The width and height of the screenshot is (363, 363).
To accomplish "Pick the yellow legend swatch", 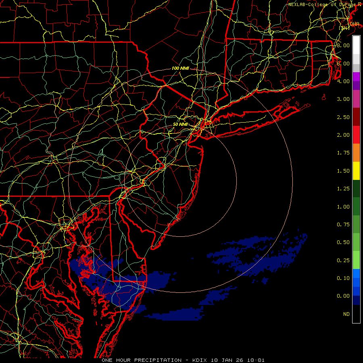I will coord(356,171).
